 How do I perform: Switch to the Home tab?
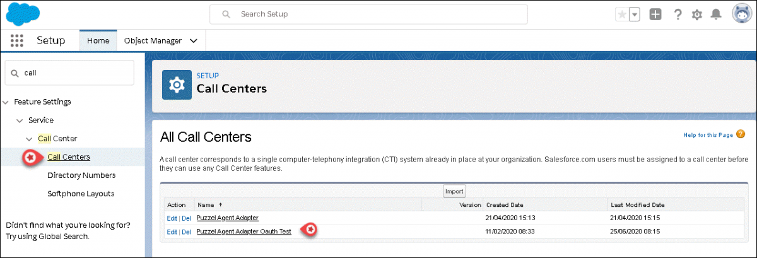[98, 40]
